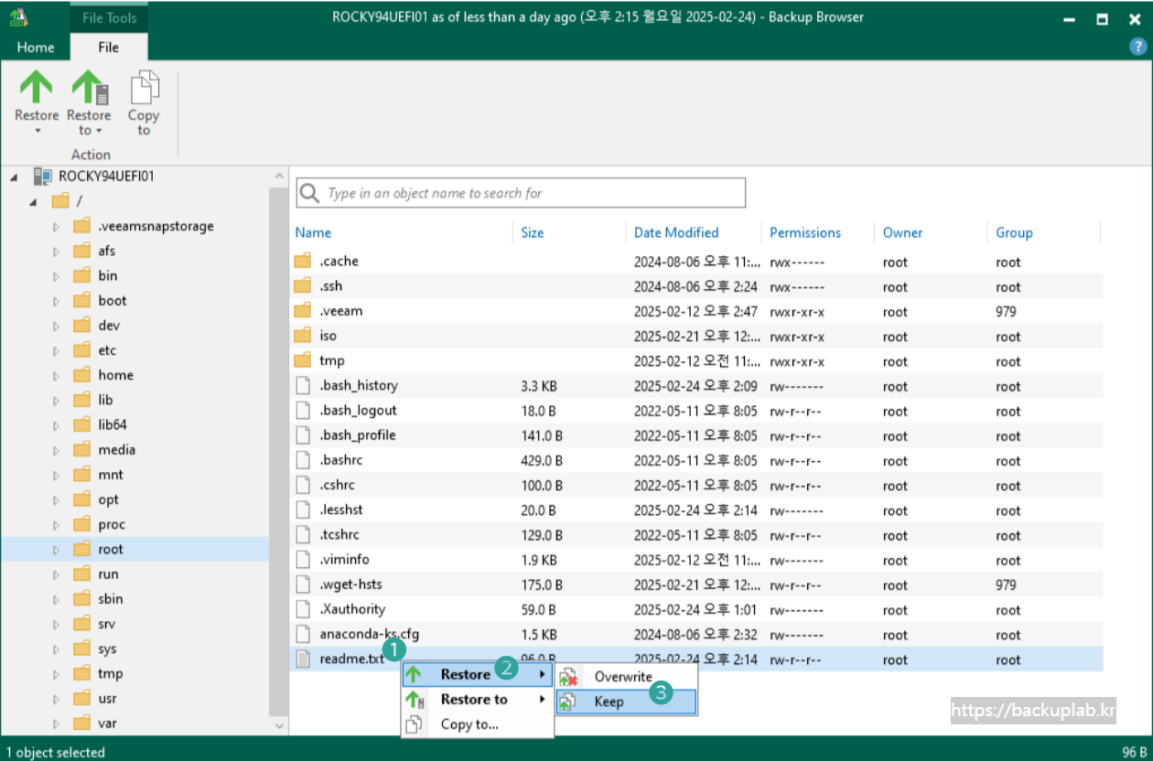The image size is (1153, 761).
Task: Click the .cache folder icon
Action: click(x=303, y=262)
